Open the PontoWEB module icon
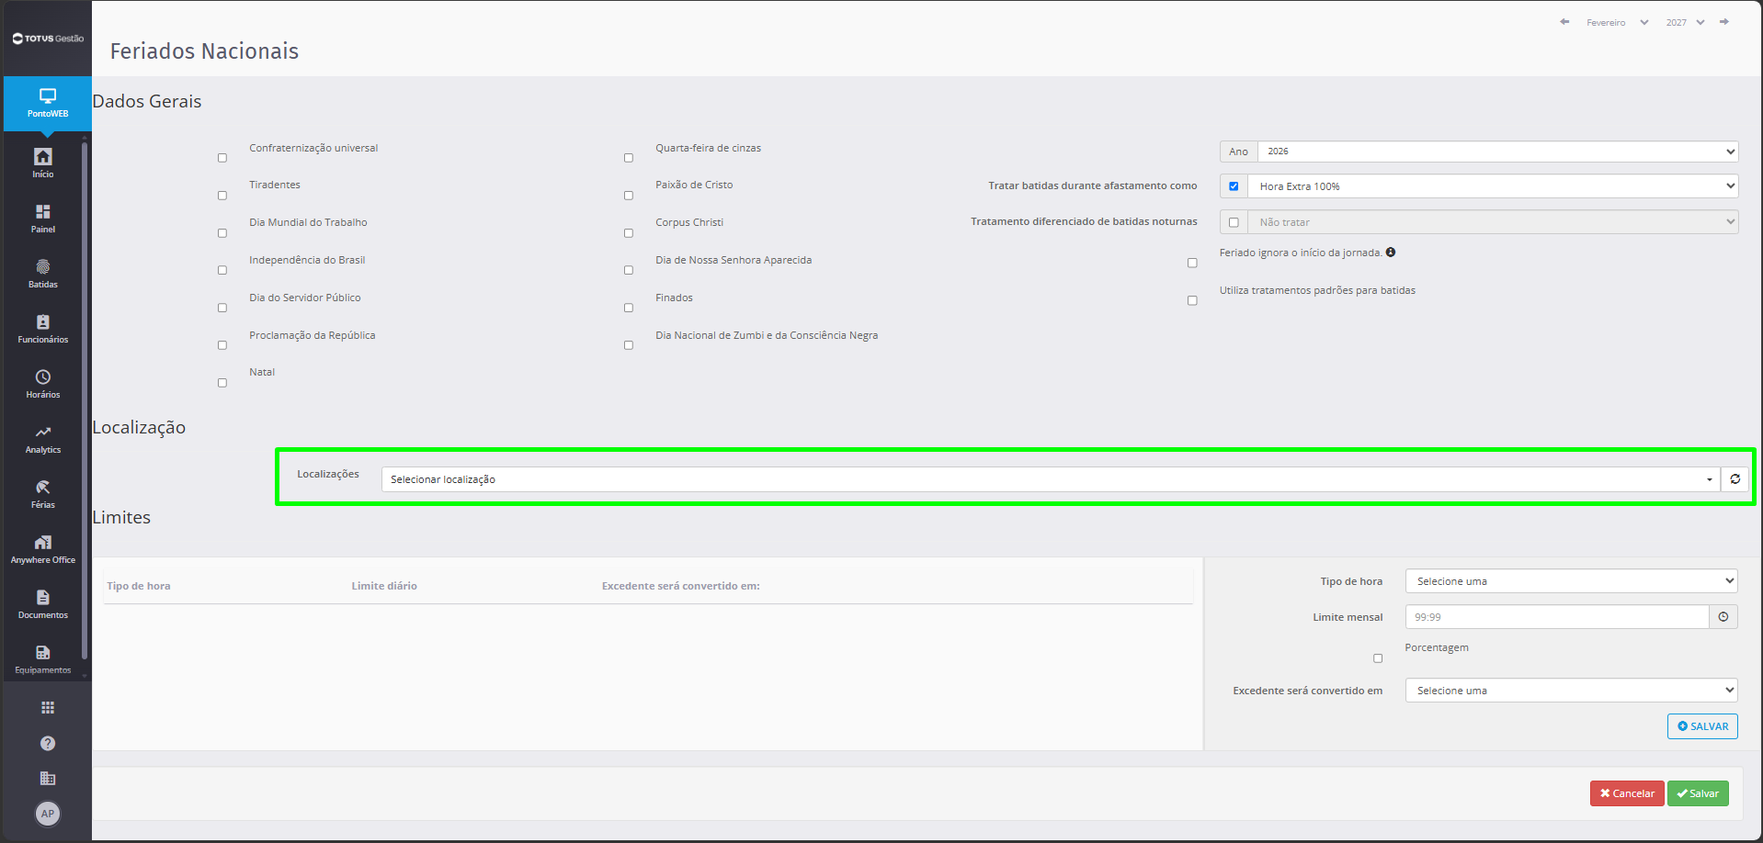The width and height of the screenshot is (1763, 843). [x=48, y=103]
